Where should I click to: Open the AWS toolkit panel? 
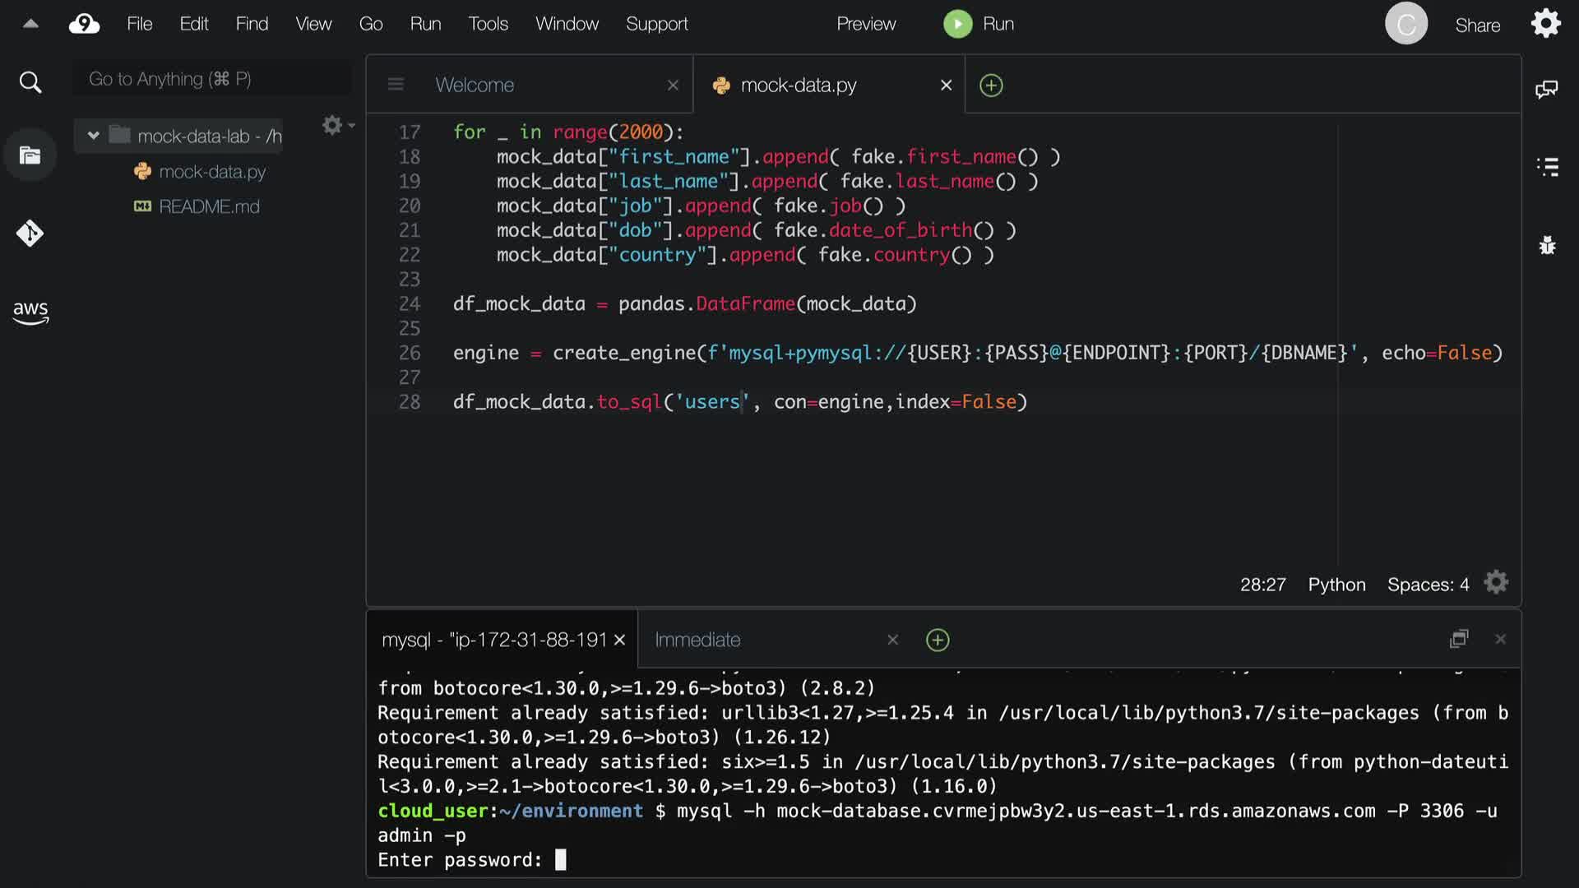click(30, 312)
